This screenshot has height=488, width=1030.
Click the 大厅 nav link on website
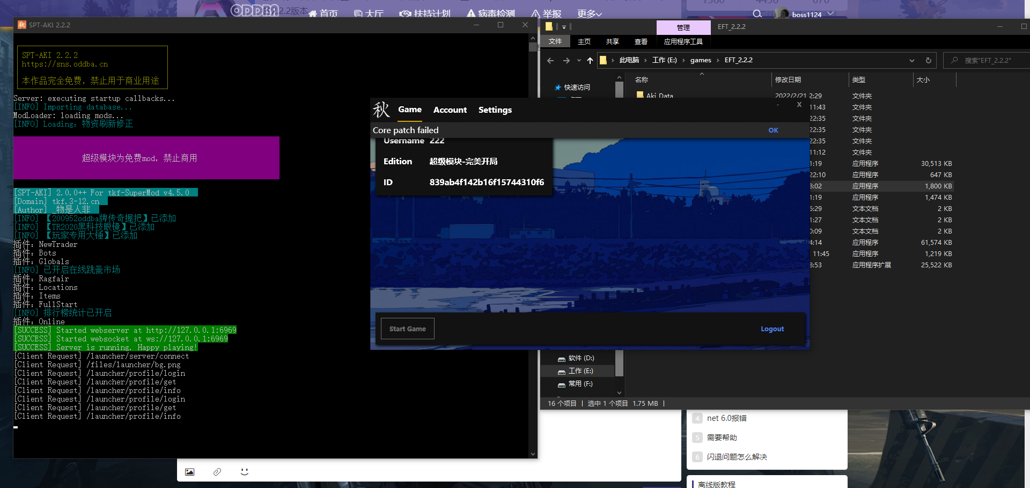[x=369, y=14]
